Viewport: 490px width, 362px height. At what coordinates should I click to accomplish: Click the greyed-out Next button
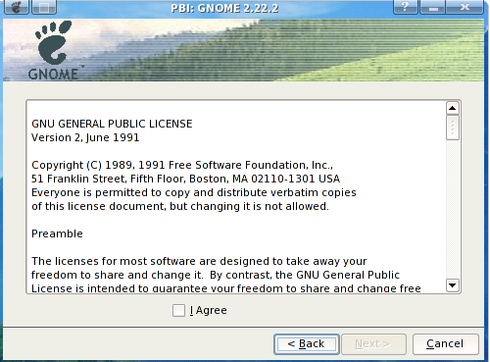[373, 344]
